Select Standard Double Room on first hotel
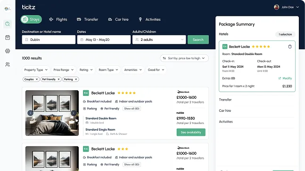This screenshot has height=171, width=305. [101, 118]
